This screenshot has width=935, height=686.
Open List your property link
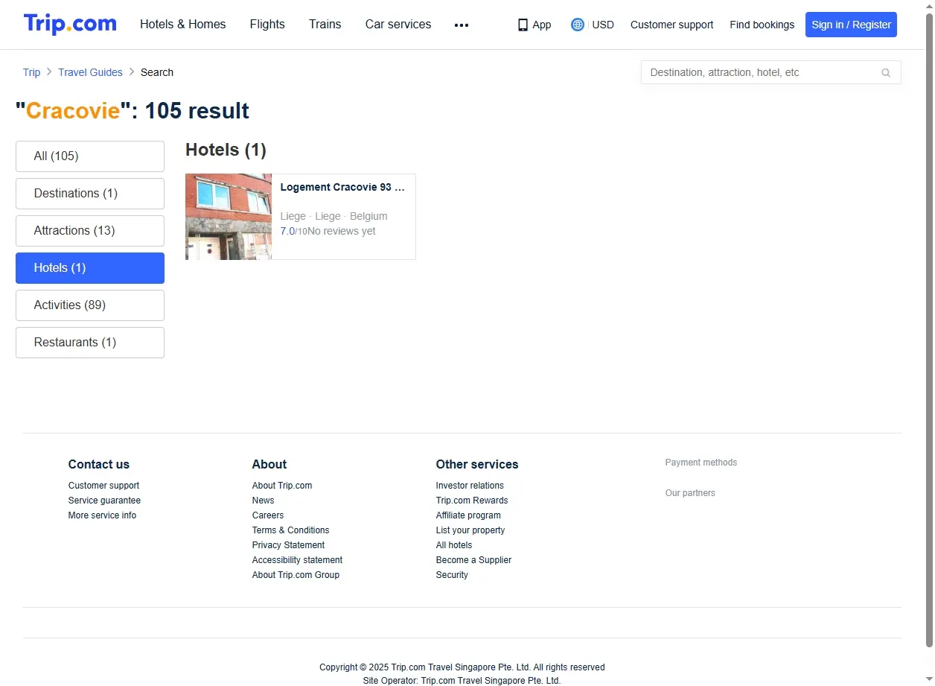(470, 530)
